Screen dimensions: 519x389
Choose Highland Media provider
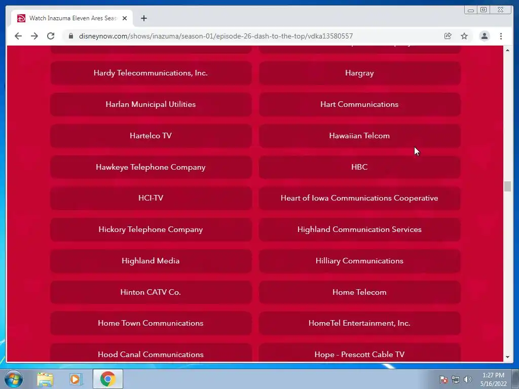click(151, 261)
